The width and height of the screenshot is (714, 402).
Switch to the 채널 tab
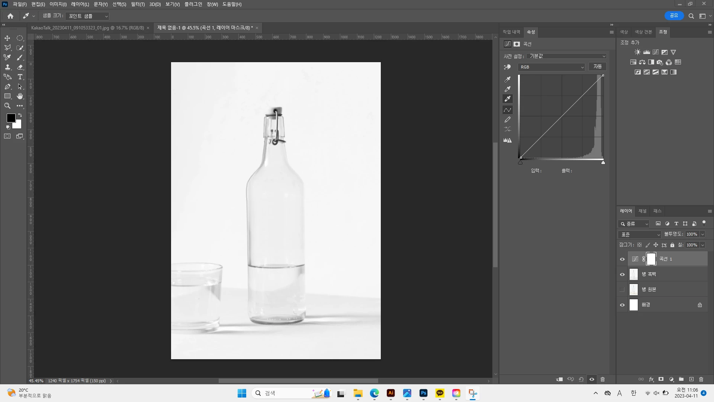[x=642, y=211]
